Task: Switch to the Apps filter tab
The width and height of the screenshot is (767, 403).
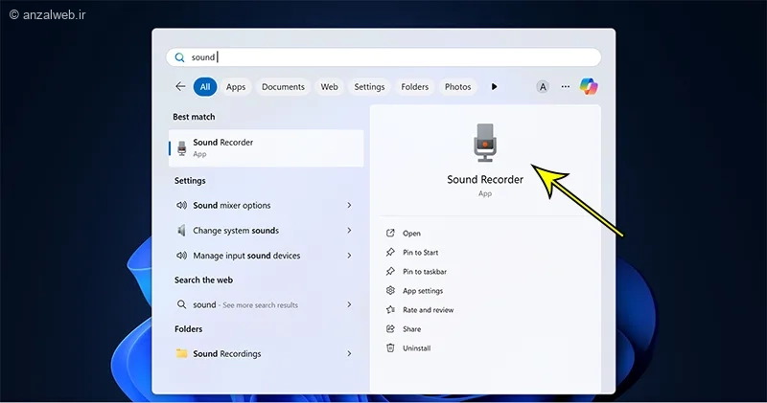Action: (x=236, y=87)
